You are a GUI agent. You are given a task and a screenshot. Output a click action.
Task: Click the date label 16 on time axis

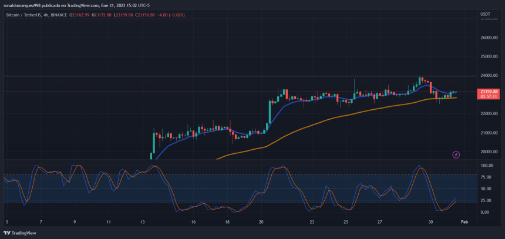click(x=193, y=222)
